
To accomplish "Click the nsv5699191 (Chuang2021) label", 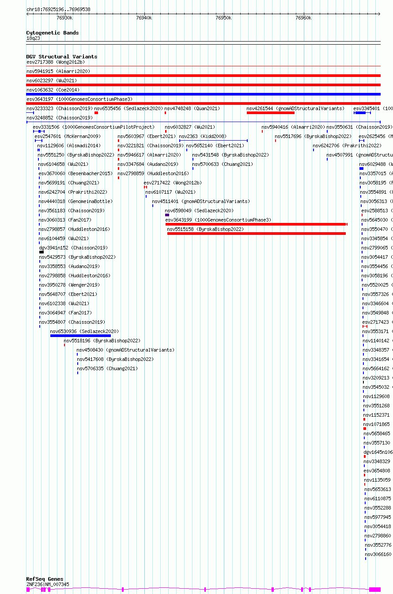I will 69,183.
